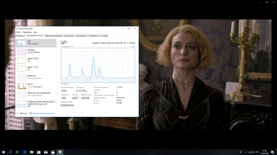
Task: Open the People icon in tray
Action: 241,152
